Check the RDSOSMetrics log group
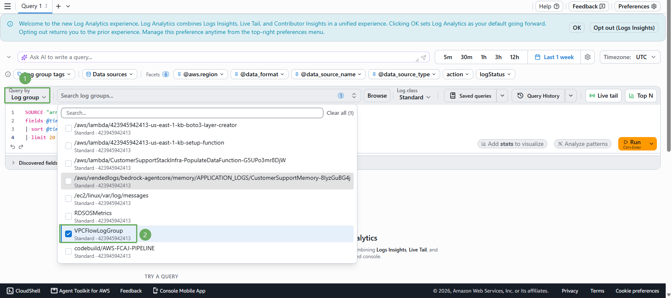The height and width of the screenshot is (298, 672). click(68, 216)
